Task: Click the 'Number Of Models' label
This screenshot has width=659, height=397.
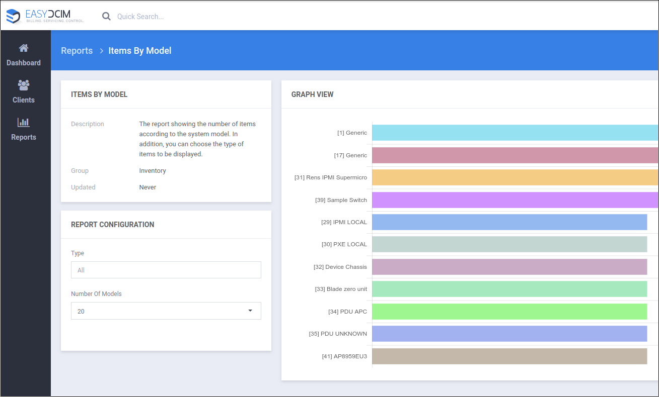Action: click(x=96, y=294)
